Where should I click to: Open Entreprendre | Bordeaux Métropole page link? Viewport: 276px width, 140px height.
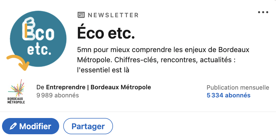click(98, 87)
